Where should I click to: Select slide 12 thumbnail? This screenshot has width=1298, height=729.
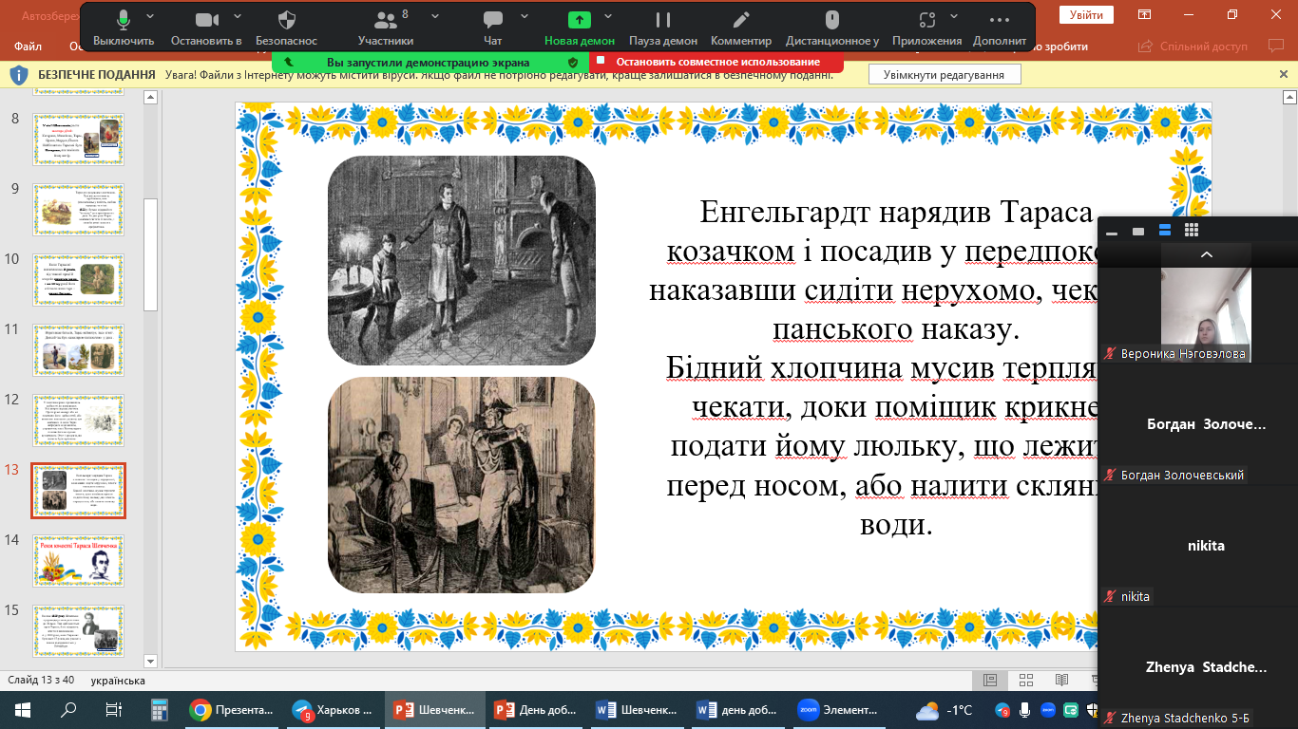78,420
